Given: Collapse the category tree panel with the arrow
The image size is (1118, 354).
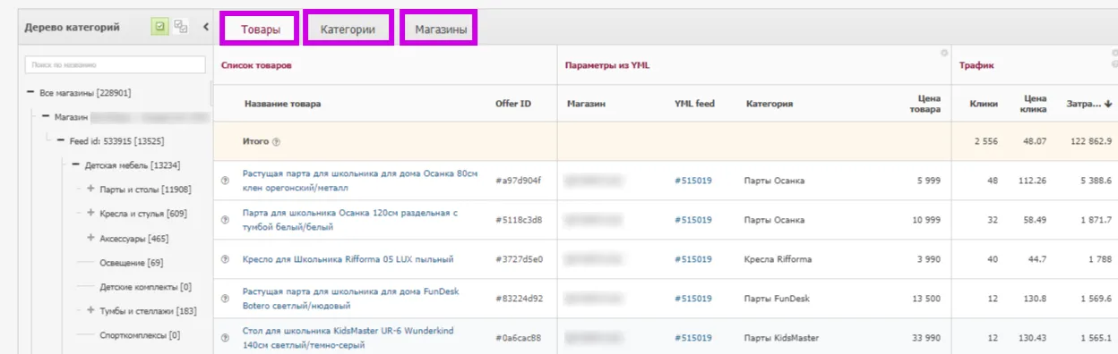Looking at the screenshot, I should [205, 27].
